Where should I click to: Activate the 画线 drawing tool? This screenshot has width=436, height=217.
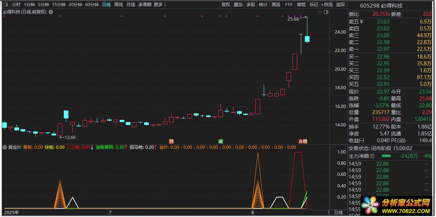[276, 5]
